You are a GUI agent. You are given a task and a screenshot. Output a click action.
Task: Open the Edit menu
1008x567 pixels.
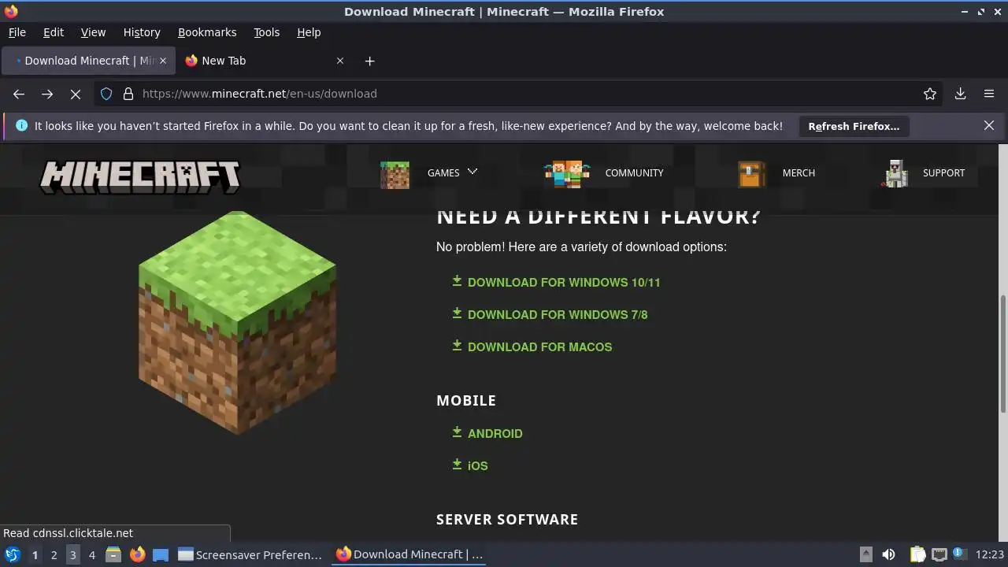coord(54,32)
